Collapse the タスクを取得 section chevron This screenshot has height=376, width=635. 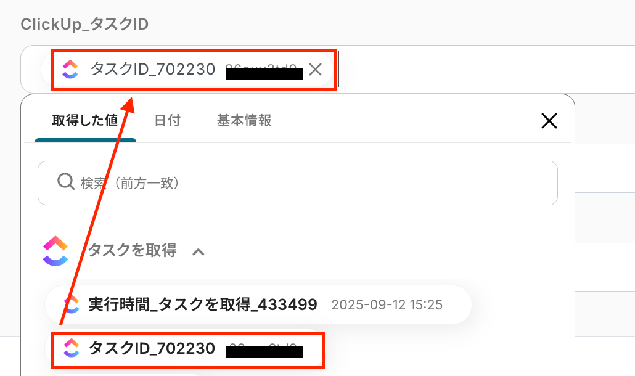coord(198,251)
